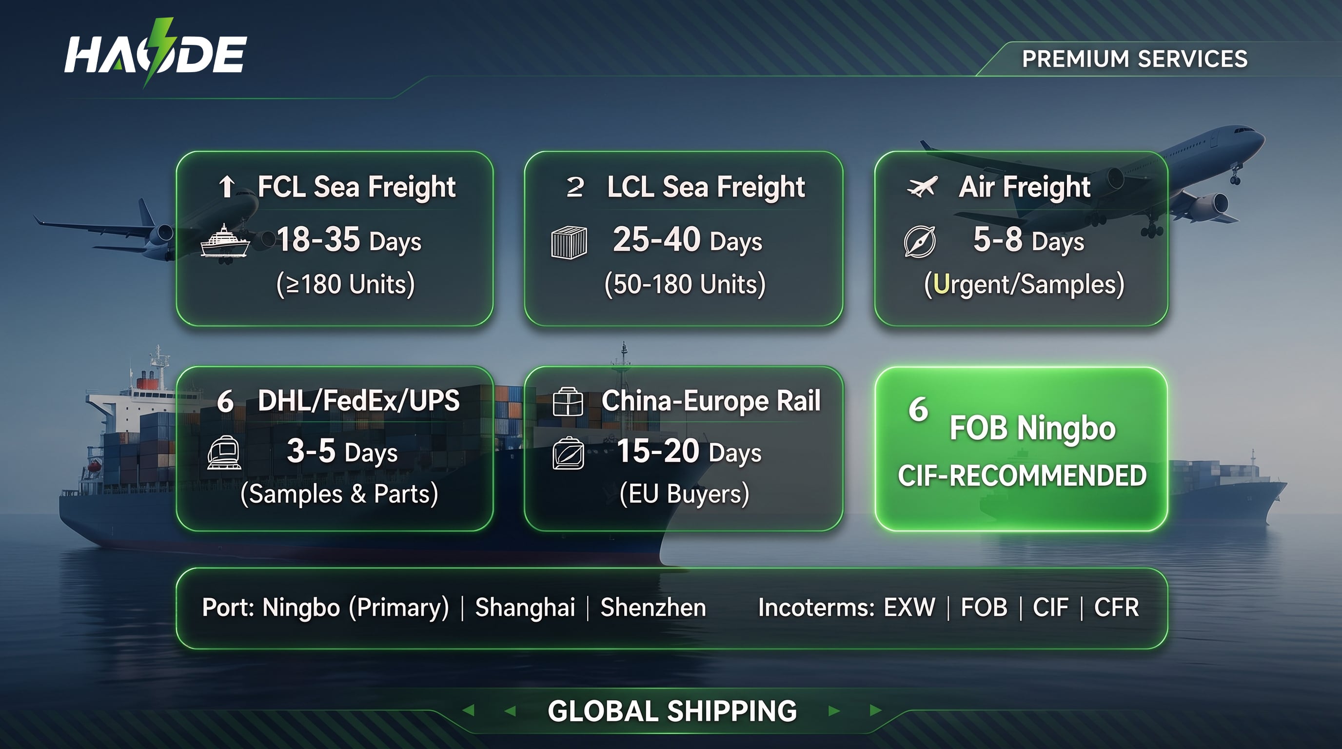Open the Premium Services tab
Viewport: 1342px width, 749px height.
pos(1135,59)
